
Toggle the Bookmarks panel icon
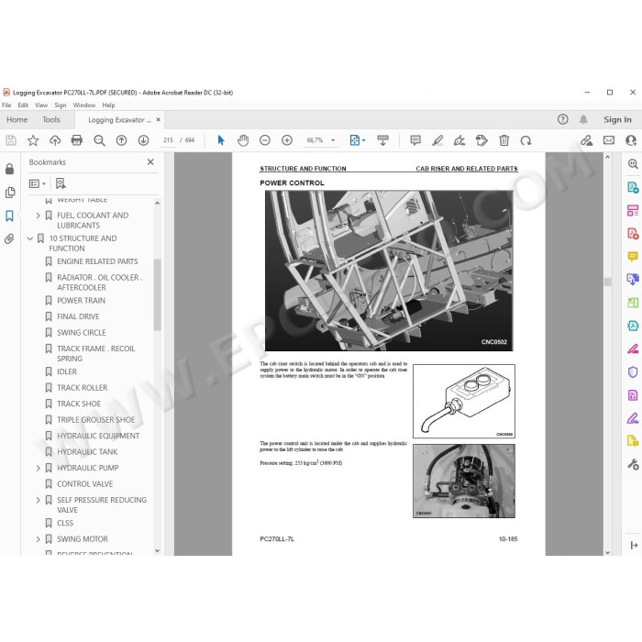point(9,216)
